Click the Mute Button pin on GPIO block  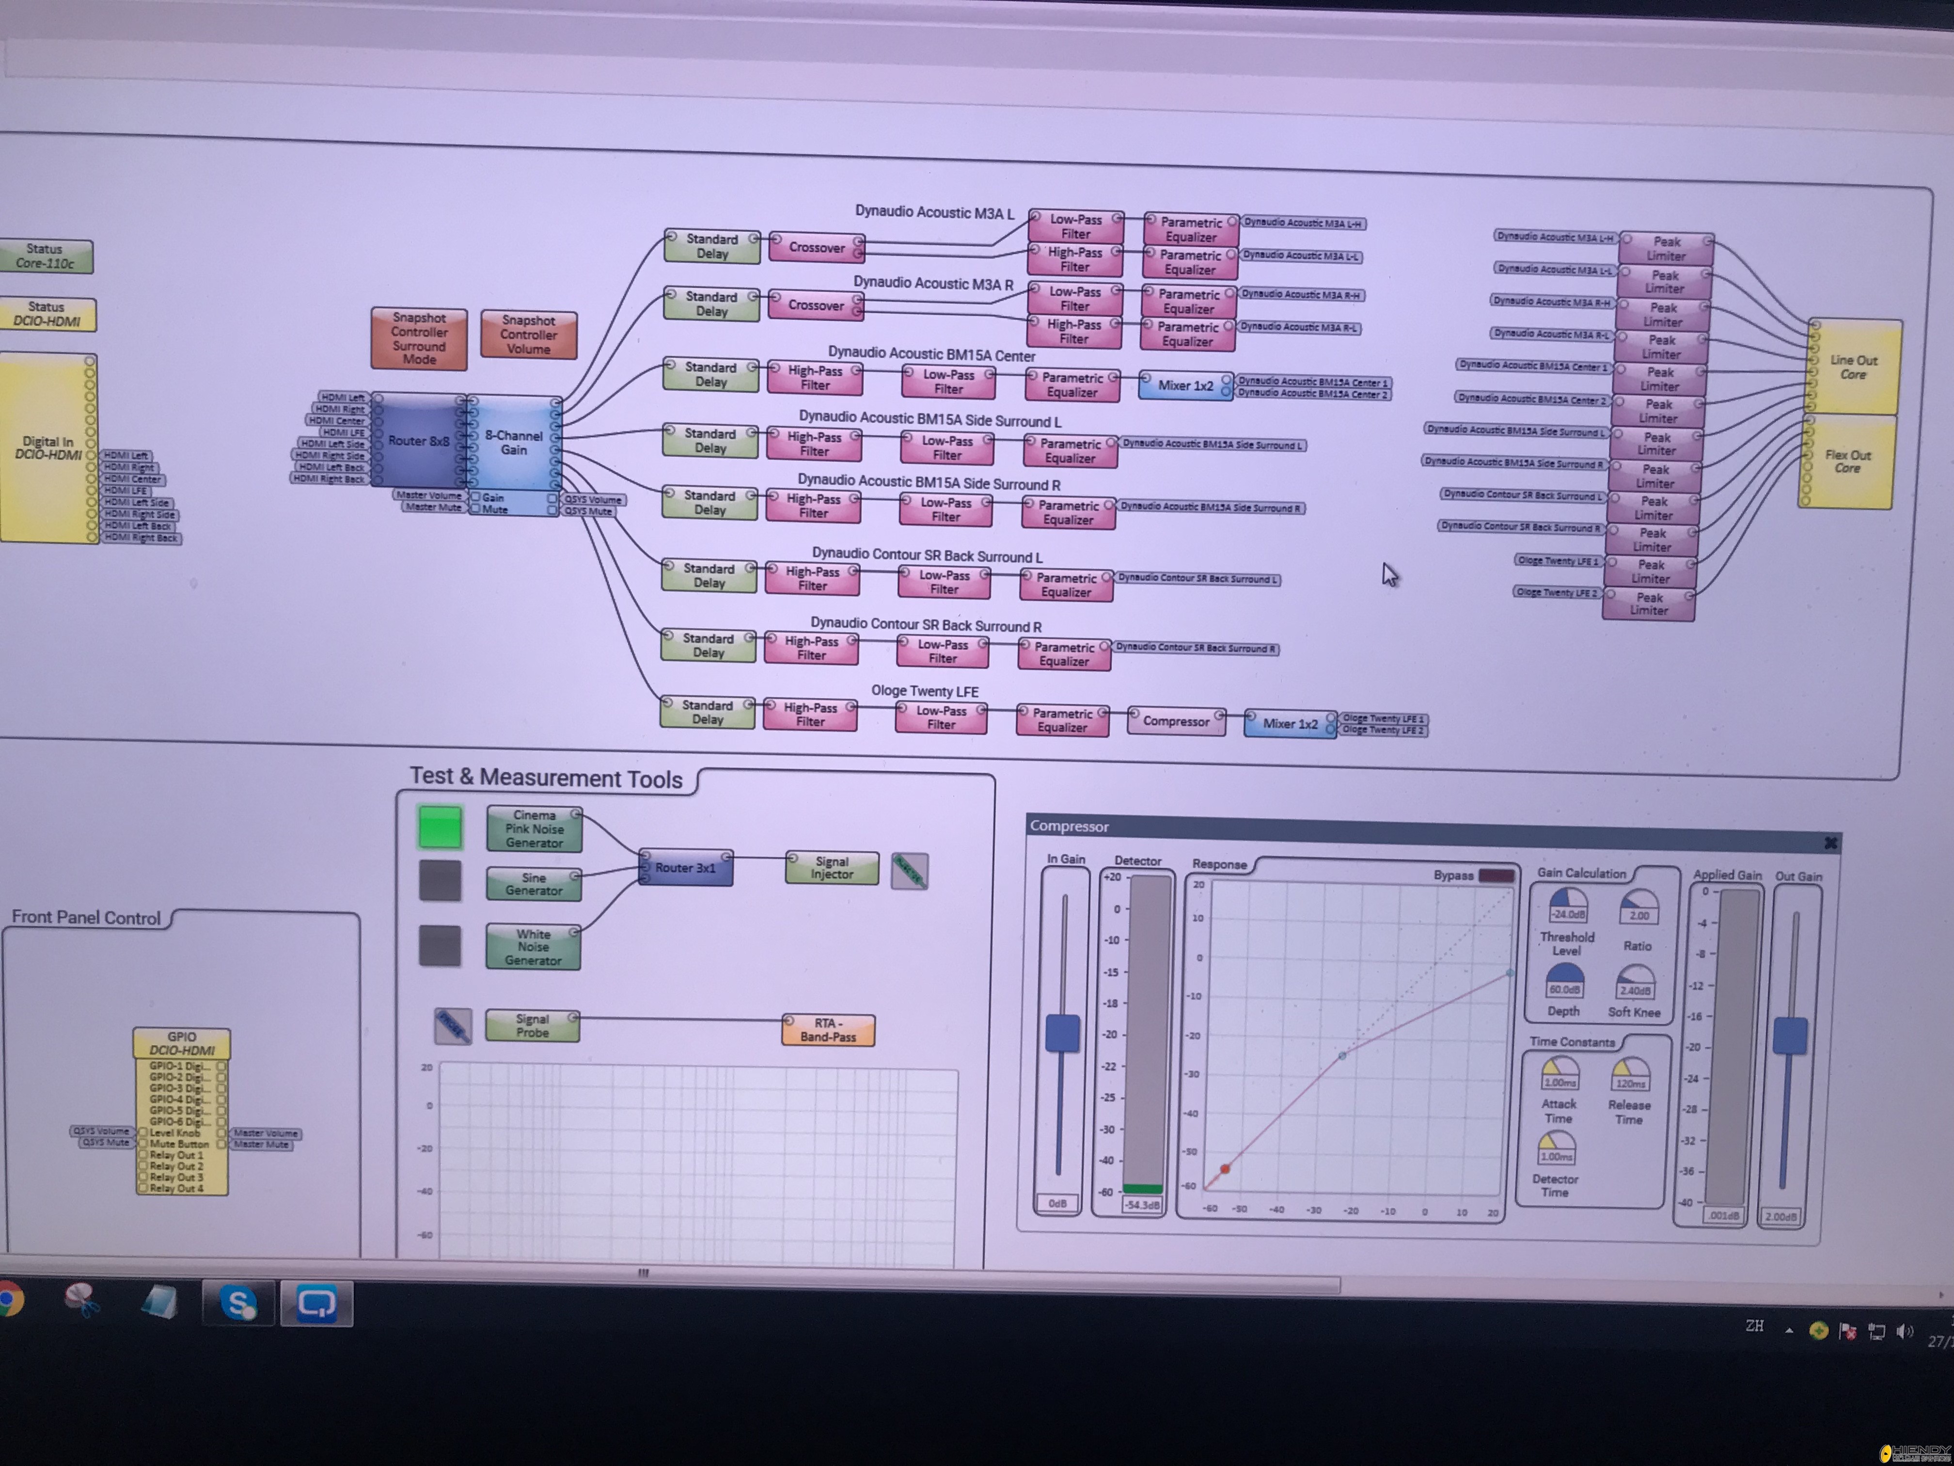[142, 1144]
